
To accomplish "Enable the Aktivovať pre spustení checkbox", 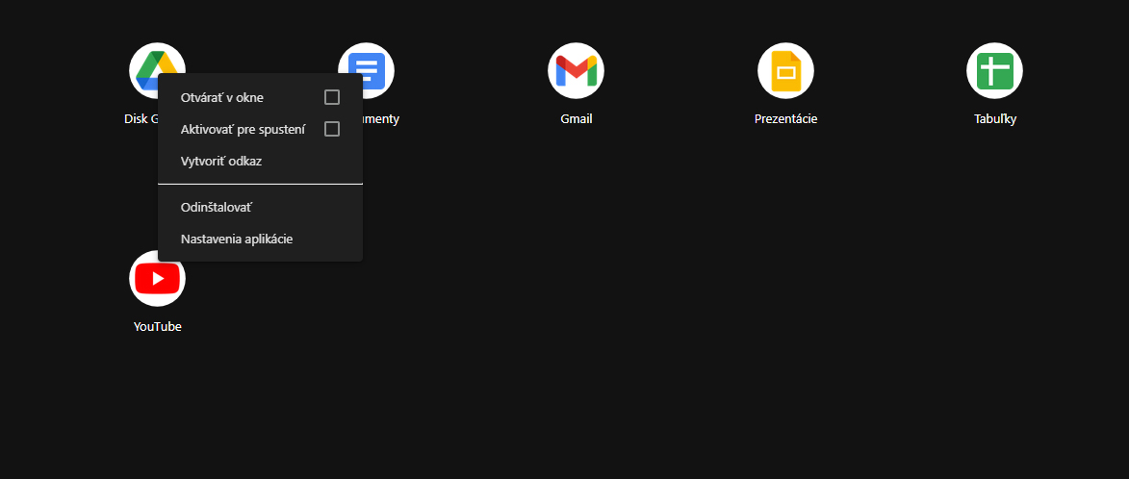I will (332, 129).
